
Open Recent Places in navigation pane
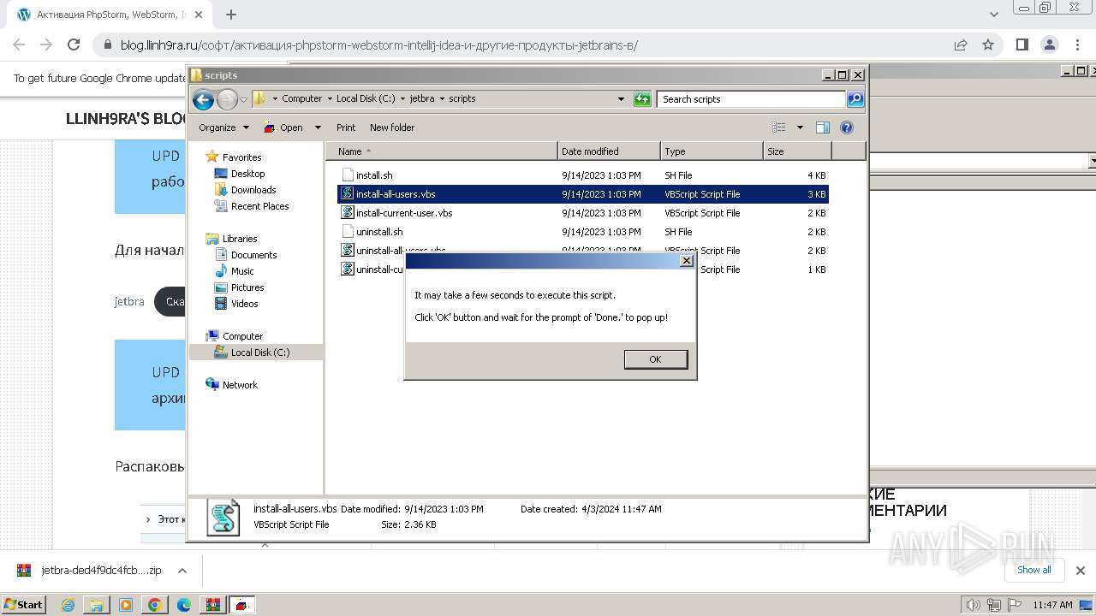tap(259, 206)
